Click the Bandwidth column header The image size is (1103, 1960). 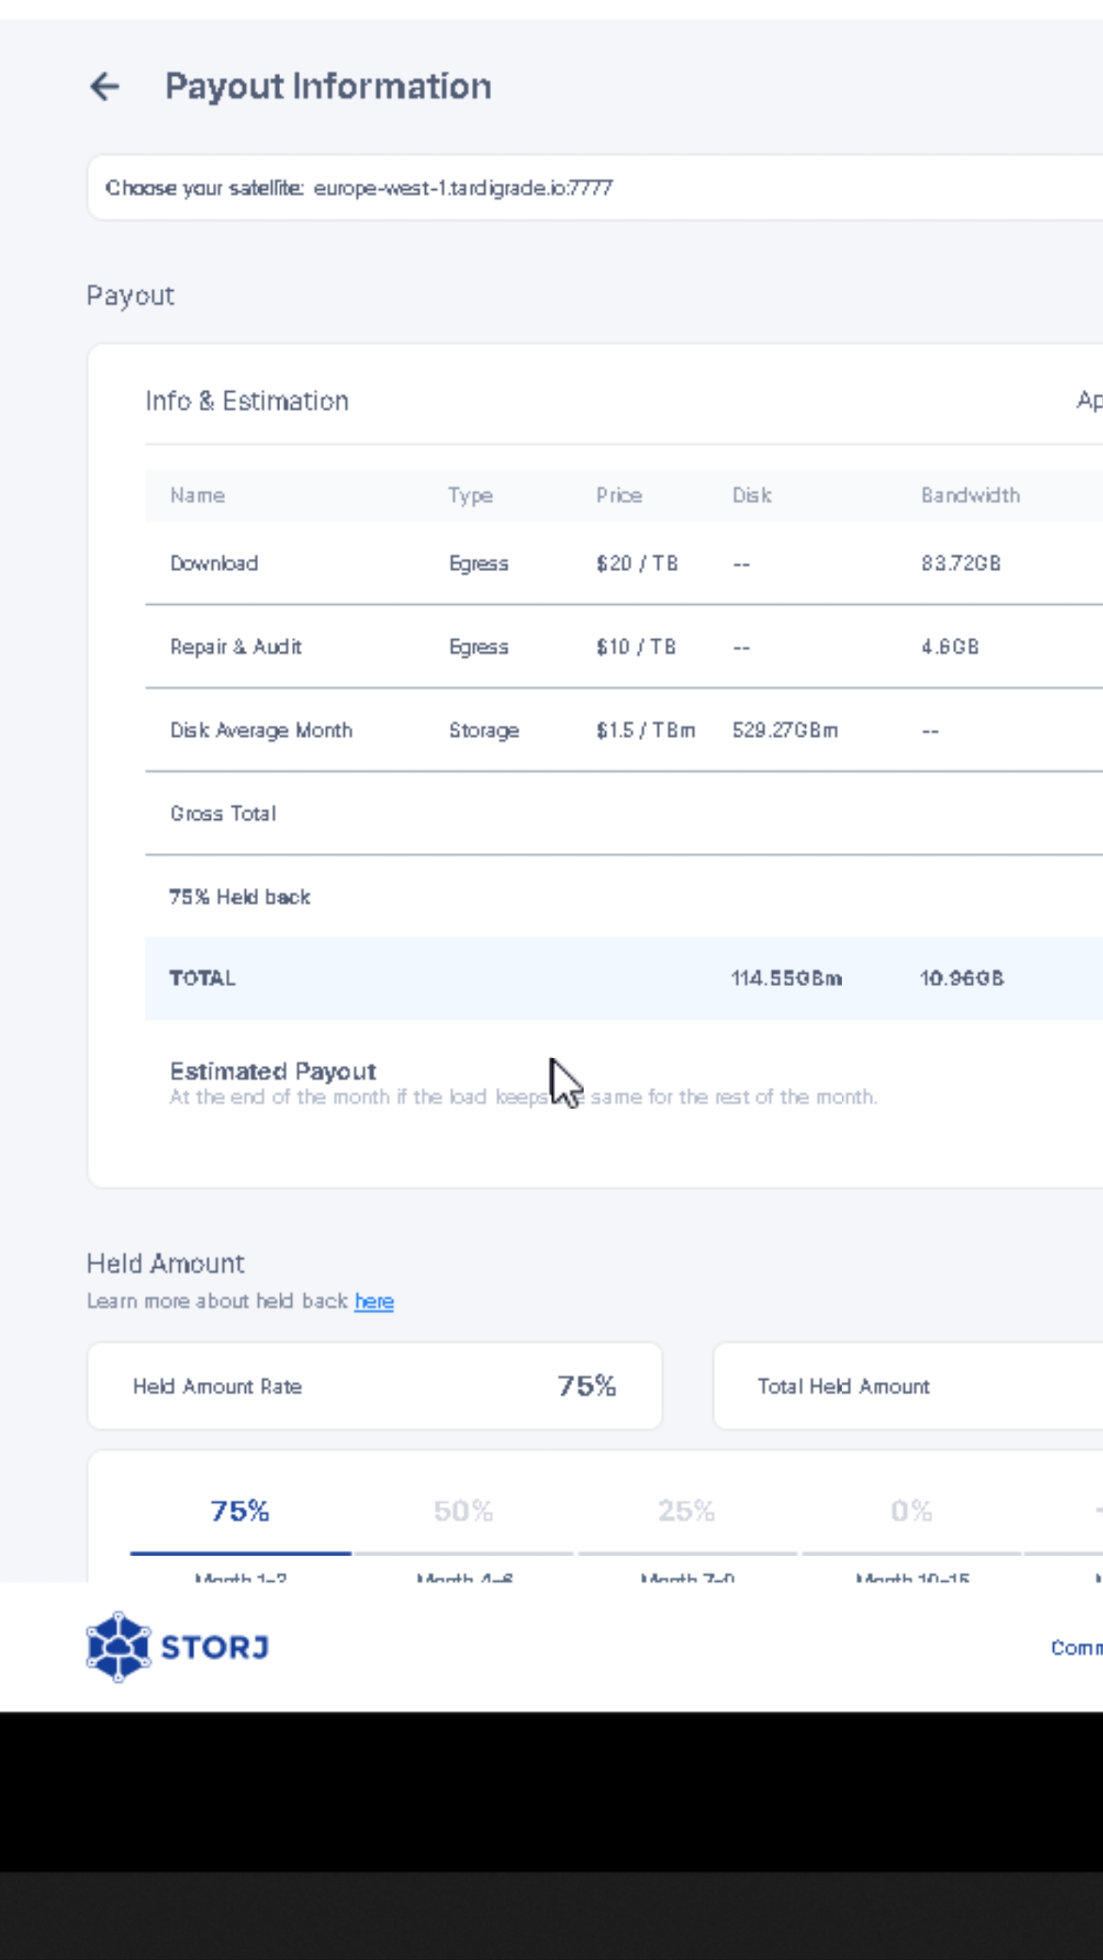970,495
